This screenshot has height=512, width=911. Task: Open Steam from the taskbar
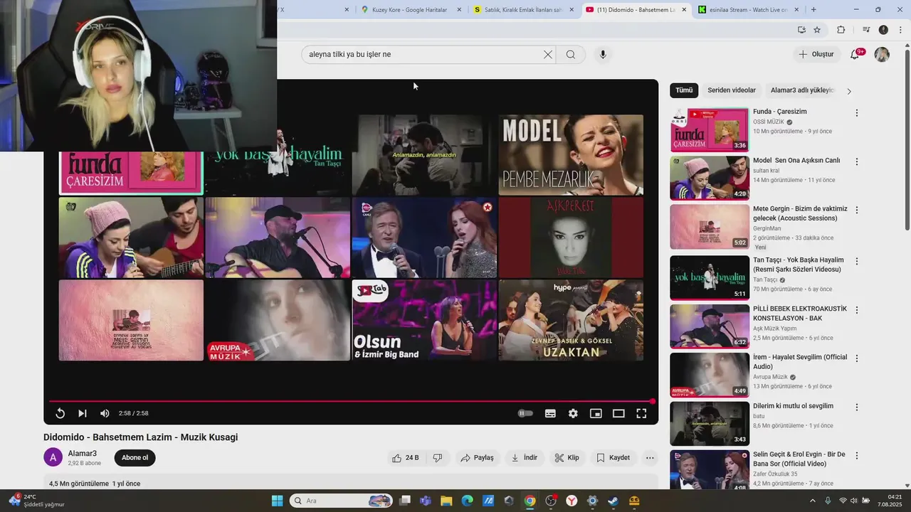pos(613,501)
